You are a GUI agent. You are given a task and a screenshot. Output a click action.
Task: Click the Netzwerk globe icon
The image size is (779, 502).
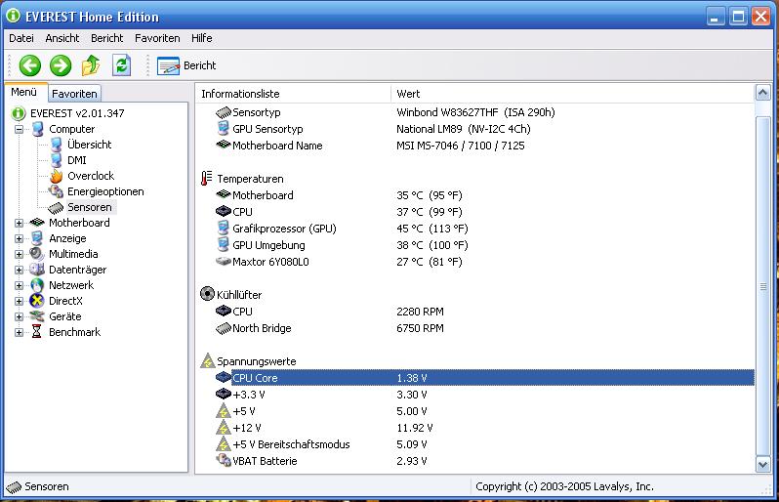point(37,285)
